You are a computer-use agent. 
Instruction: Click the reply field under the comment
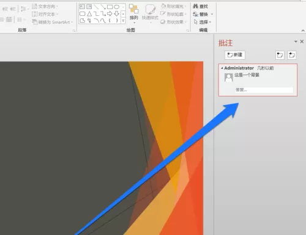pos(264,90)
